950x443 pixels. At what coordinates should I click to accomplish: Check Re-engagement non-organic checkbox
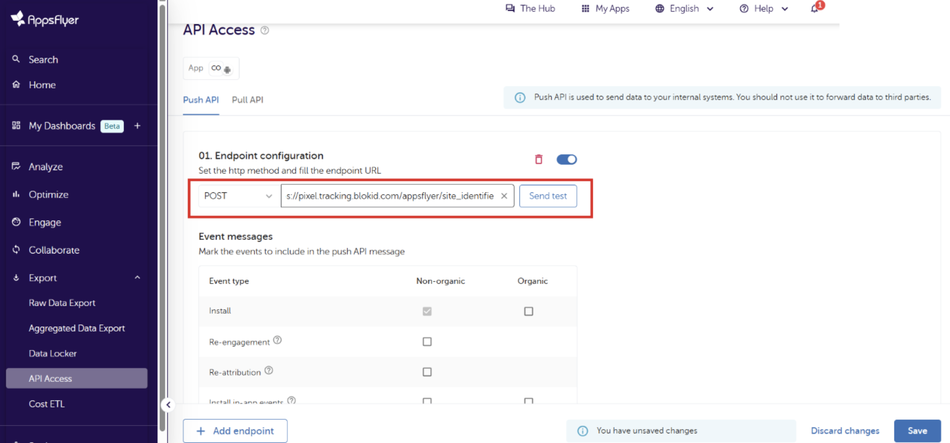(x=427, y=342)
